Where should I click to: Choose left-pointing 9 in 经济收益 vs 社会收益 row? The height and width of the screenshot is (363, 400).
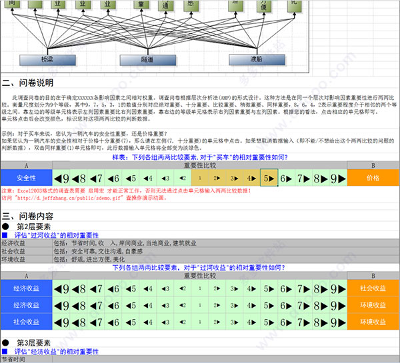coord(61,288)
